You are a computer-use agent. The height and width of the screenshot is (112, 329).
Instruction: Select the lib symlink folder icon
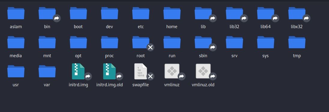[203, 13]
